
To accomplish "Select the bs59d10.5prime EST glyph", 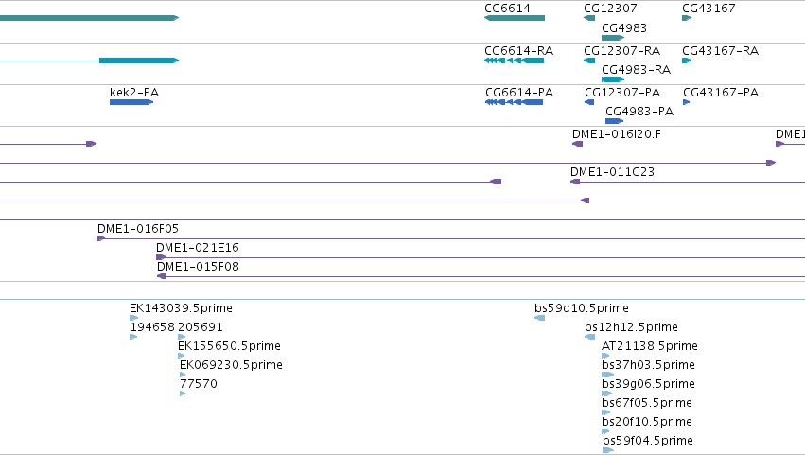I will click(539, 318).
